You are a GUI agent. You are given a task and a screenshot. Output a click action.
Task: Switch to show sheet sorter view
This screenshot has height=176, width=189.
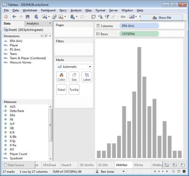pos(173,171)
